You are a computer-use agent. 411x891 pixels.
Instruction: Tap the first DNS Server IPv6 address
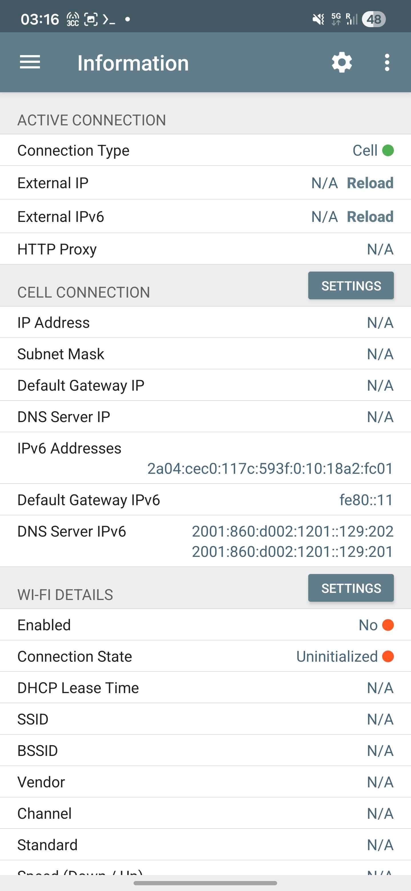(x=293, y=531)
